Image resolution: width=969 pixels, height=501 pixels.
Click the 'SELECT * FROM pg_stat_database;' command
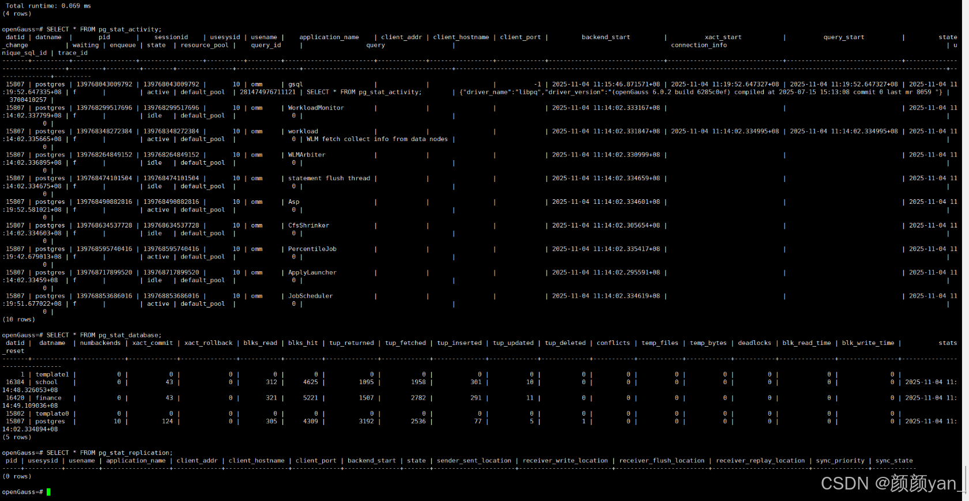point(104,335)
